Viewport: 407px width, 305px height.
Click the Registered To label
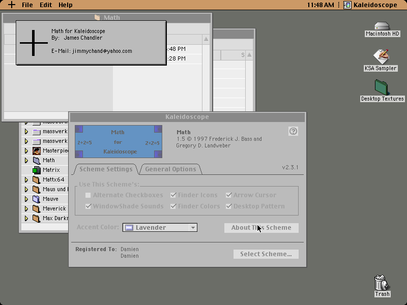click(x=96, y=249)
